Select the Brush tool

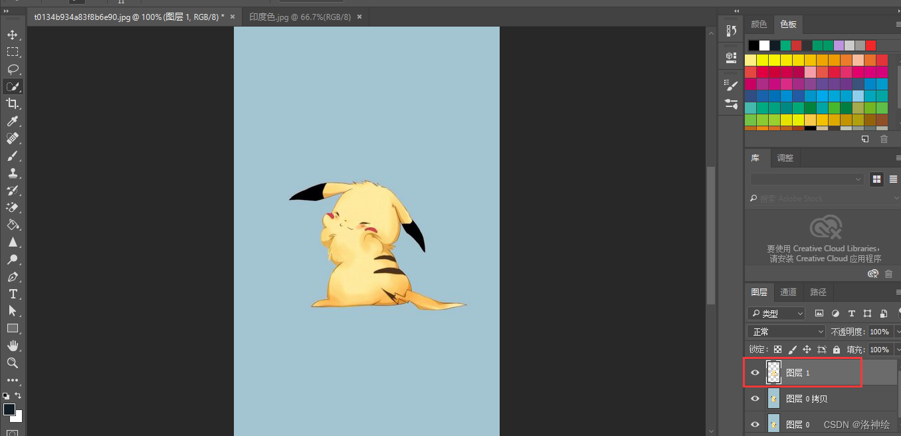coord(13,156)
